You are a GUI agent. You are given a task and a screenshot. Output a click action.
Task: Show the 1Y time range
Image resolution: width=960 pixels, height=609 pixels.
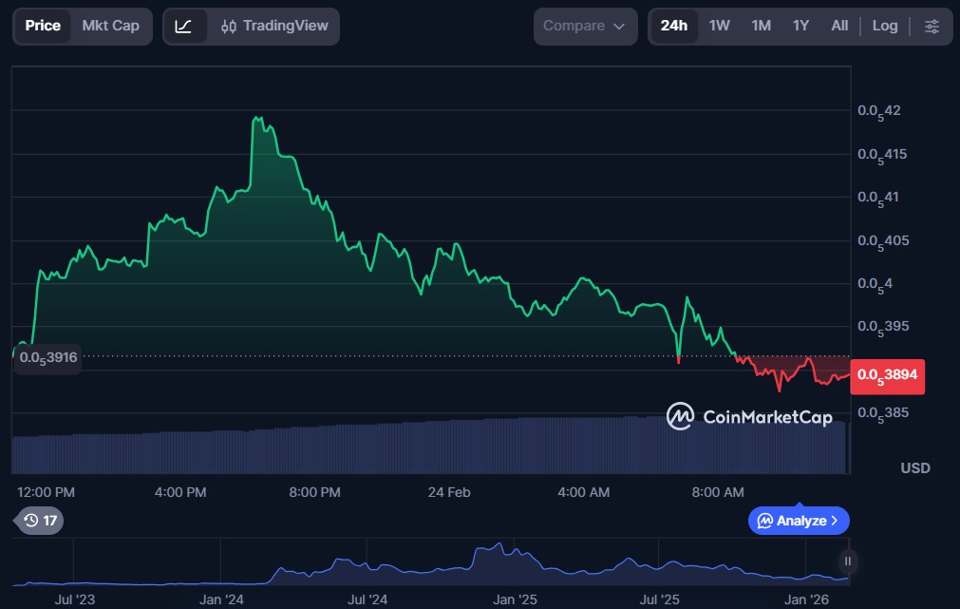pos(800,27)
